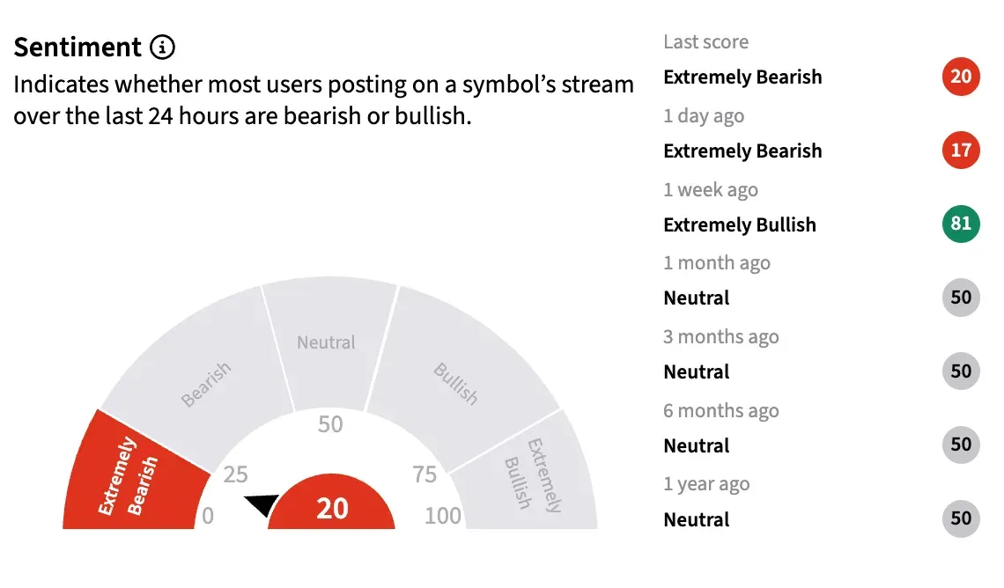
Task: Click the Sentiment heading
Action: point(78,47)
